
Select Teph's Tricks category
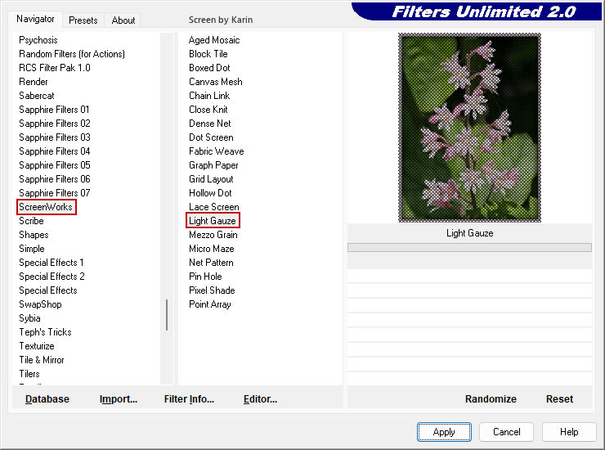tap(45, 332)
